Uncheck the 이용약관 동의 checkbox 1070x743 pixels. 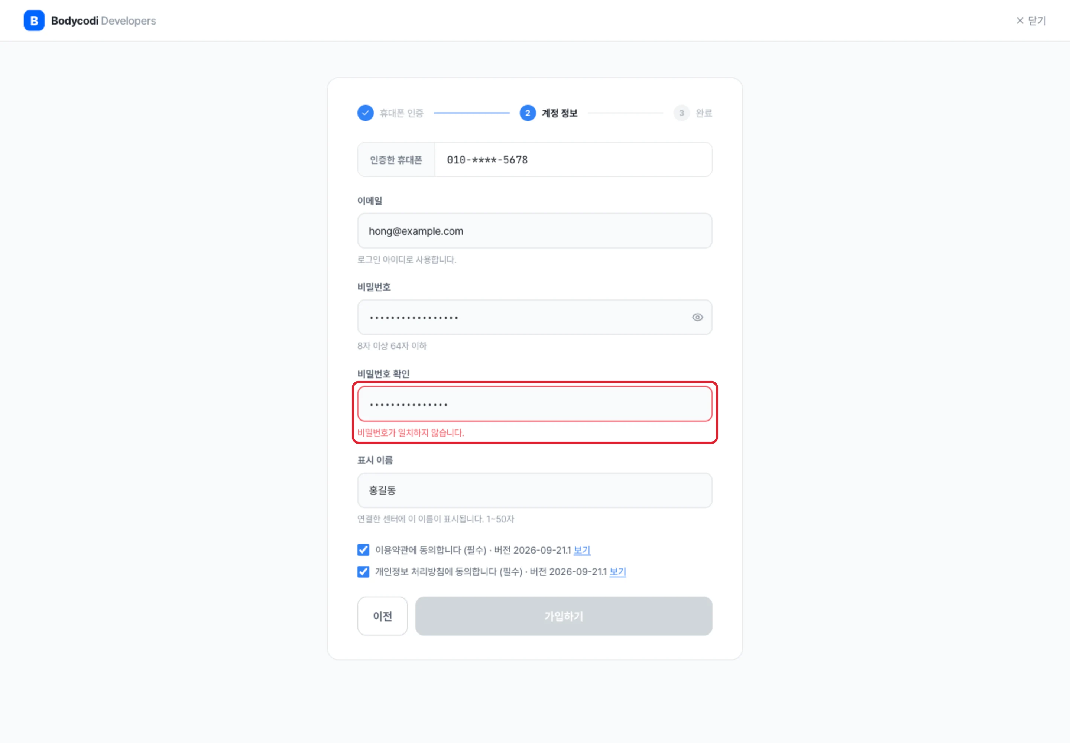(x=363, y=550)
